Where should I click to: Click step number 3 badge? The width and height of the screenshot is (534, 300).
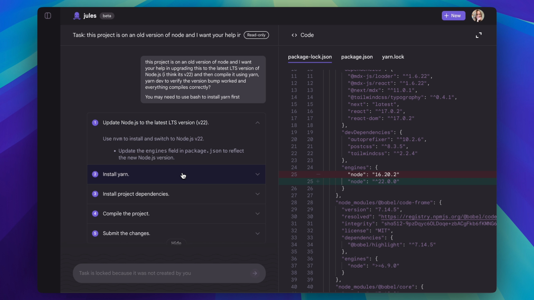[95, 194]
